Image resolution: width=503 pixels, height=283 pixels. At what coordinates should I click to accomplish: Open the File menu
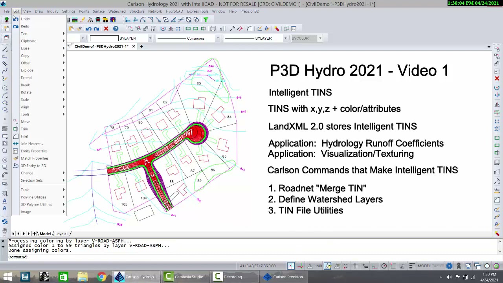pyautogui.click(x=7, y=11)
